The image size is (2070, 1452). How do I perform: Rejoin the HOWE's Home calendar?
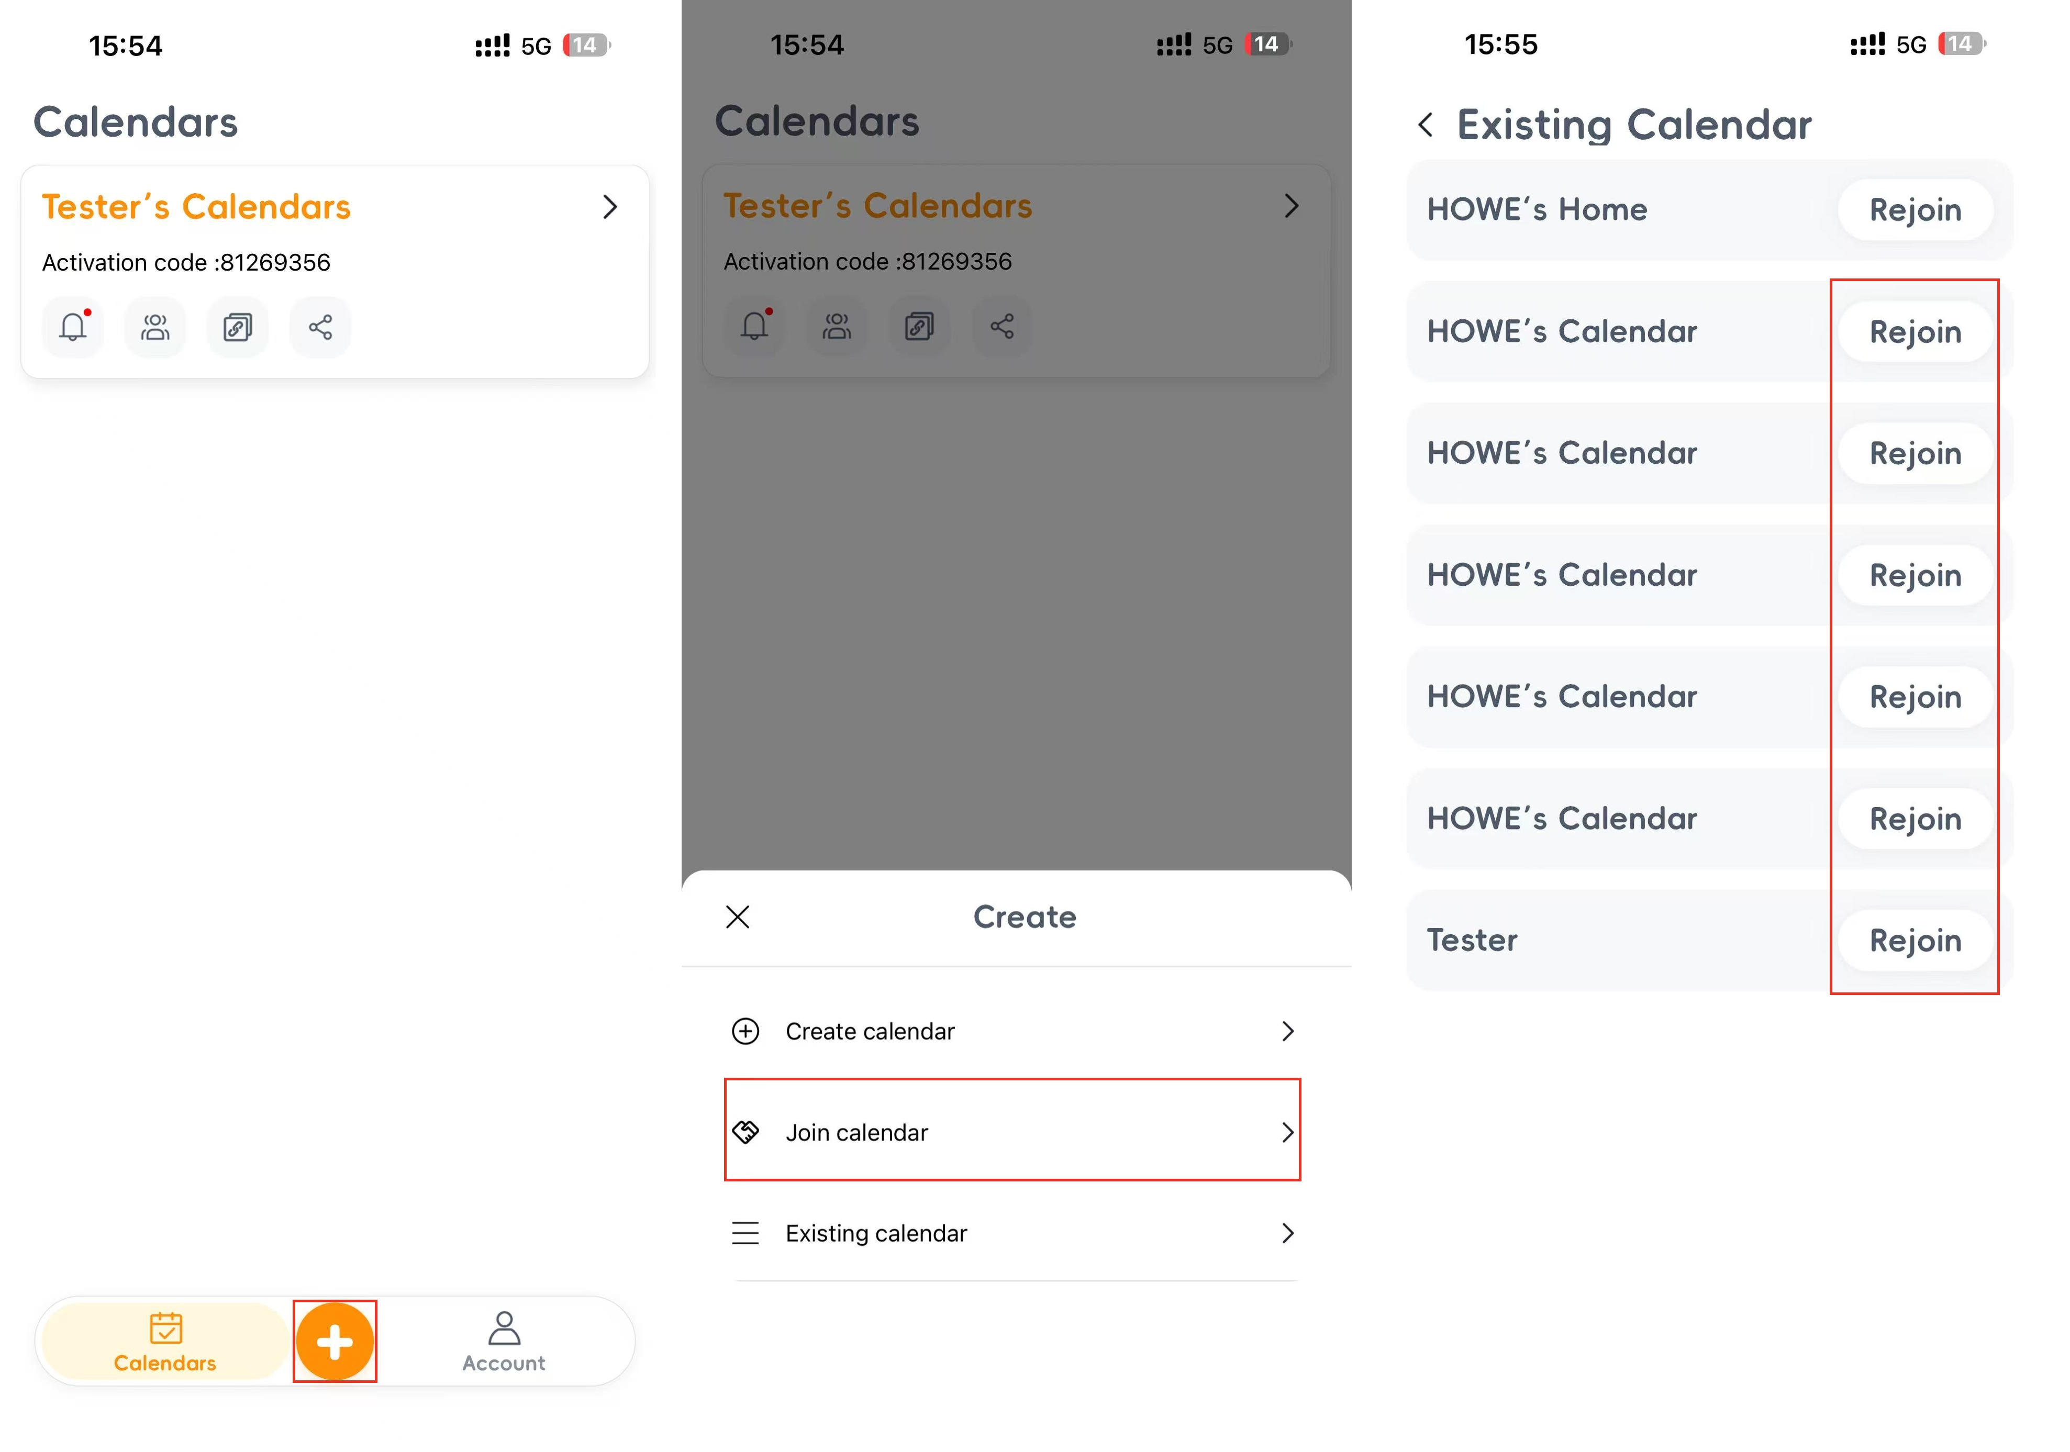pyautogui.click(x=1915, y=210)
